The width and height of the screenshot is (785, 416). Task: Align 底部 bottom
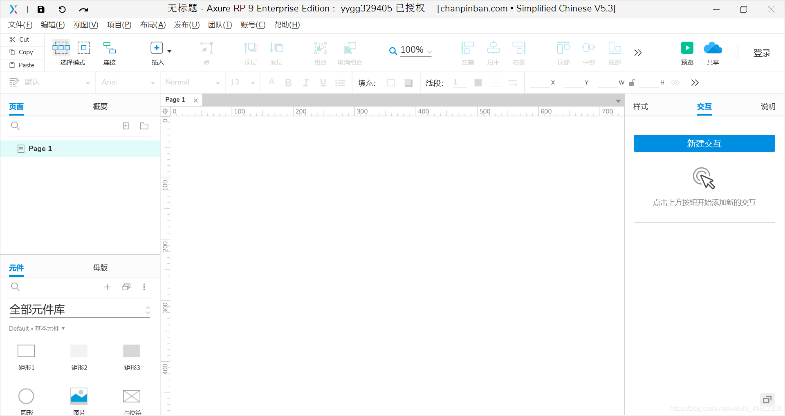pyautogui.click(x=615, y=53)
